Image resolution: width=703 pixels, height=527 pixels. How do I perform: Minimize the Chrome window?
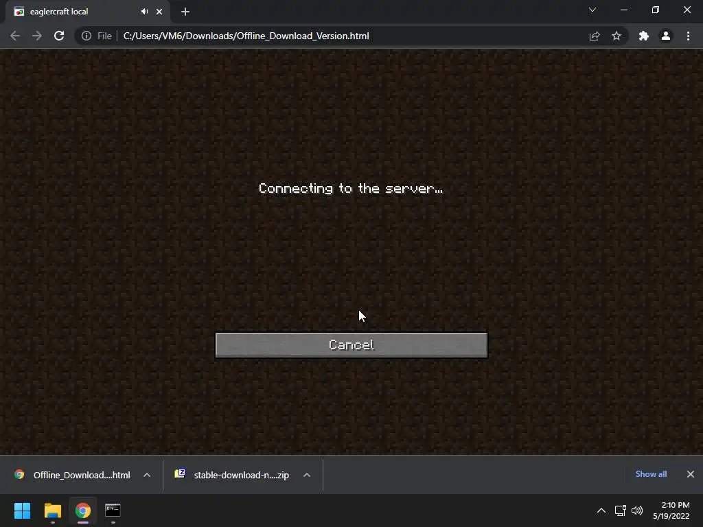point(623,10)
